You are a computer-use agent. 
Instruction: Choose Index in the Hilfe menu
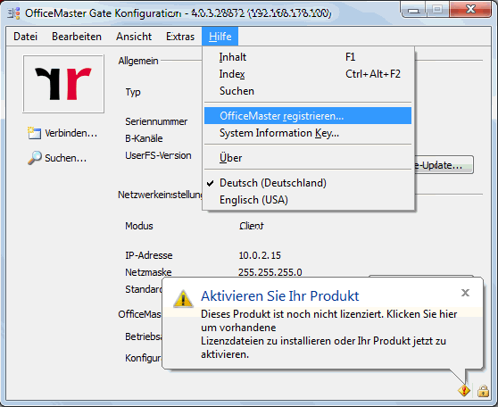click(308, 74)
